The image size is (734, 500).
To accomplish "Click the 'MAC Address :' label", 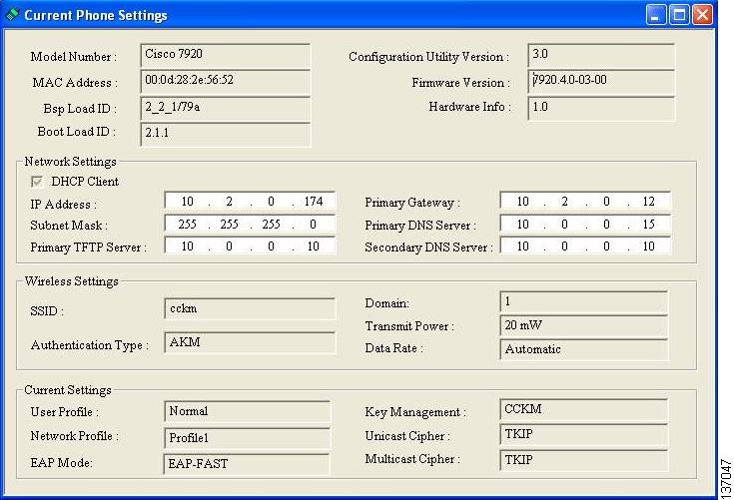I will (75, 83).
